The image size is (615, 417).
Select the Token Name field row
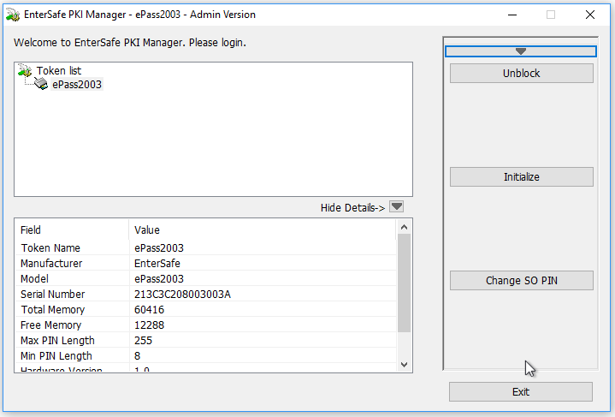tap(206, 247)
